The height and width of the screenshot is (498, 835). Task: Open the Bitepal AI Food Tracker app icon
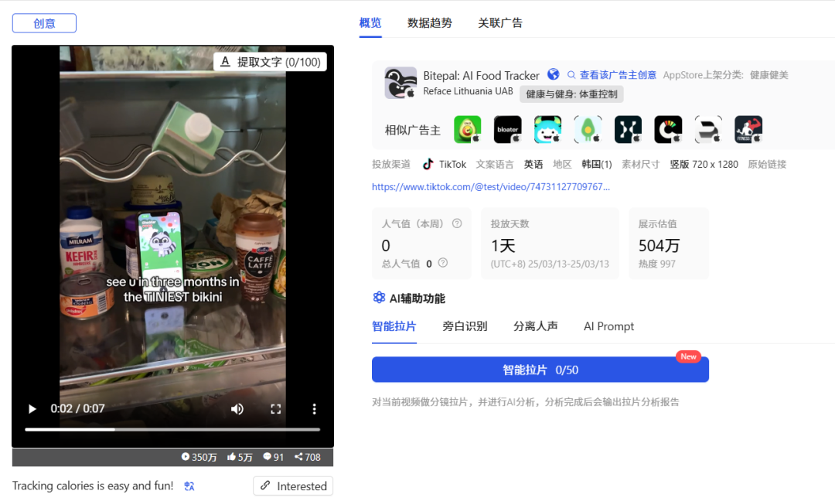399,84
